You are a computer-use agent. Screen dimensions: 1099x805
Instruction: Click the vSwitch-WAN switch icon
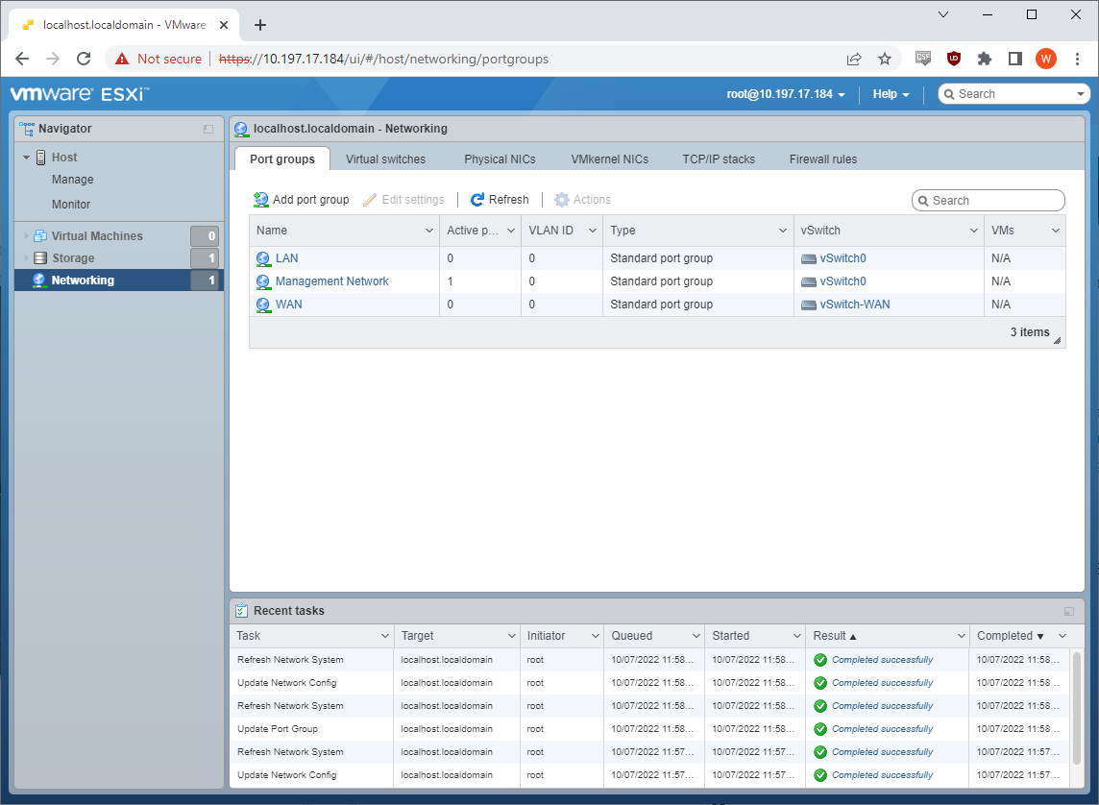(x=809, y=305)
